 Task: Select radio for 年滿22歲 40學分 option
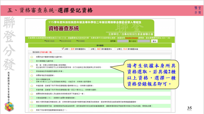[32, 86]
